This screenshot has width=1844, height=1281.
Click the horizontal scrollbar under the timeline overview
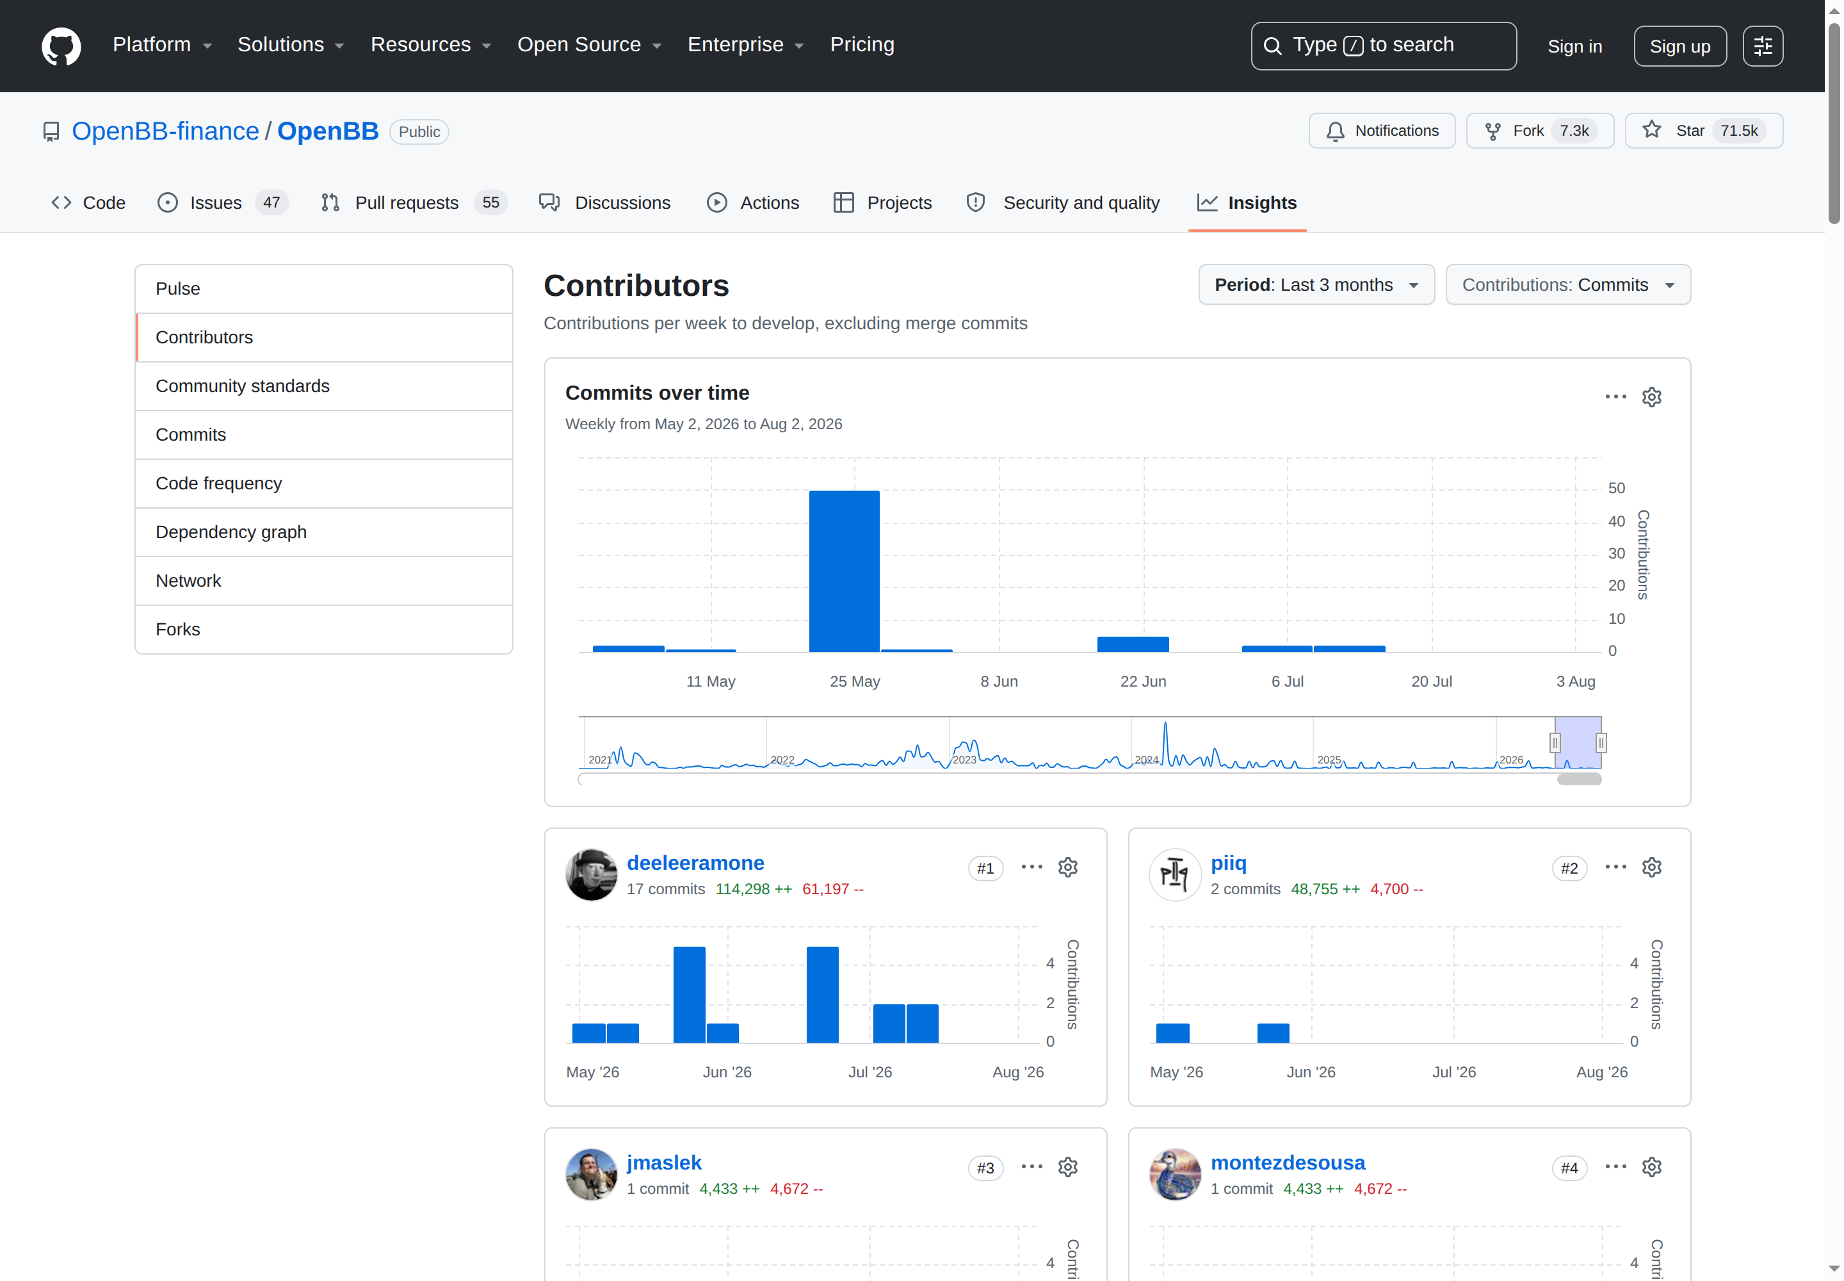[1578, 779]
